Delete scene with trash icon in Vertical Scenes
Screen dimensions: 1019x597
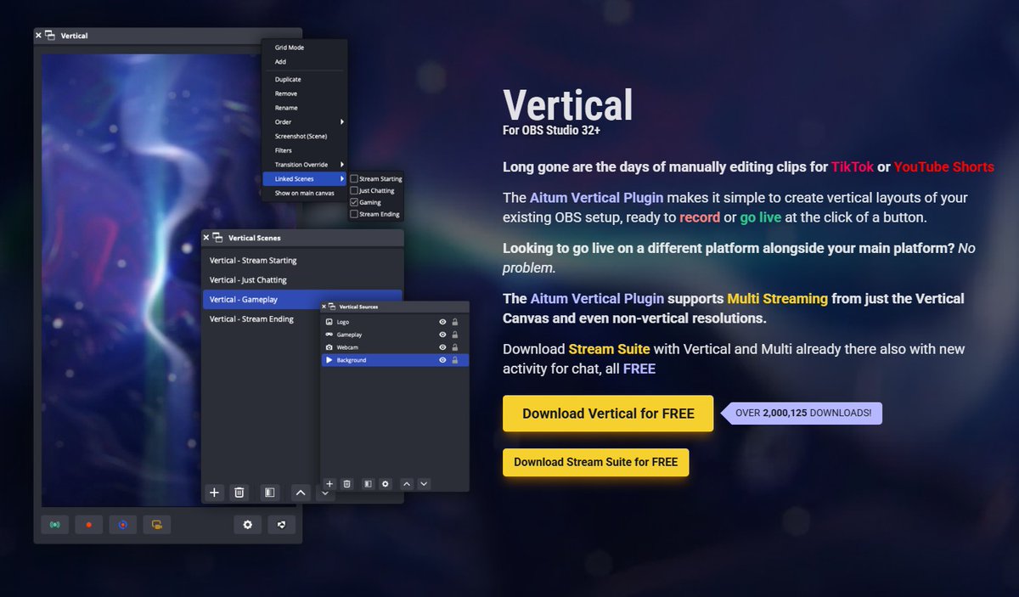(x=239, y=493)
